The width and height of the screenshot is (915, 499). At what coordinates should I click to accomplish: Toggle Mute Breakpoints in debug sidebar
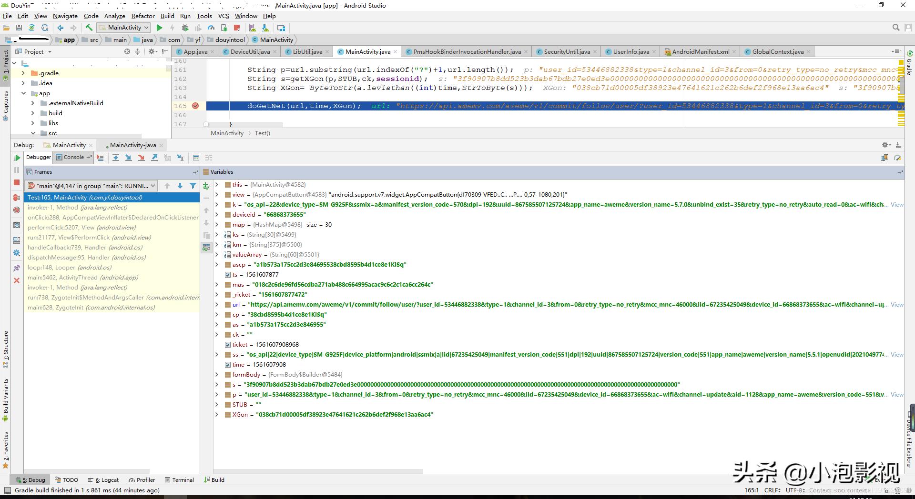[x=17, y=210]
